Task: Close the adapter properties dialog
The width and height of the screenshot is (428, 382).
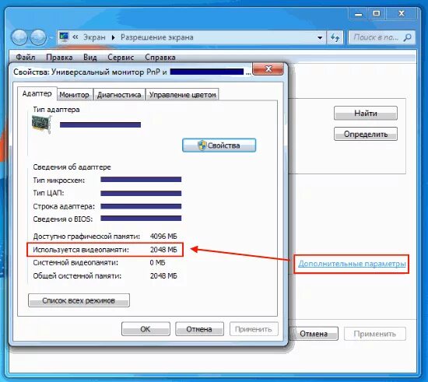Action: pos(268,69)
